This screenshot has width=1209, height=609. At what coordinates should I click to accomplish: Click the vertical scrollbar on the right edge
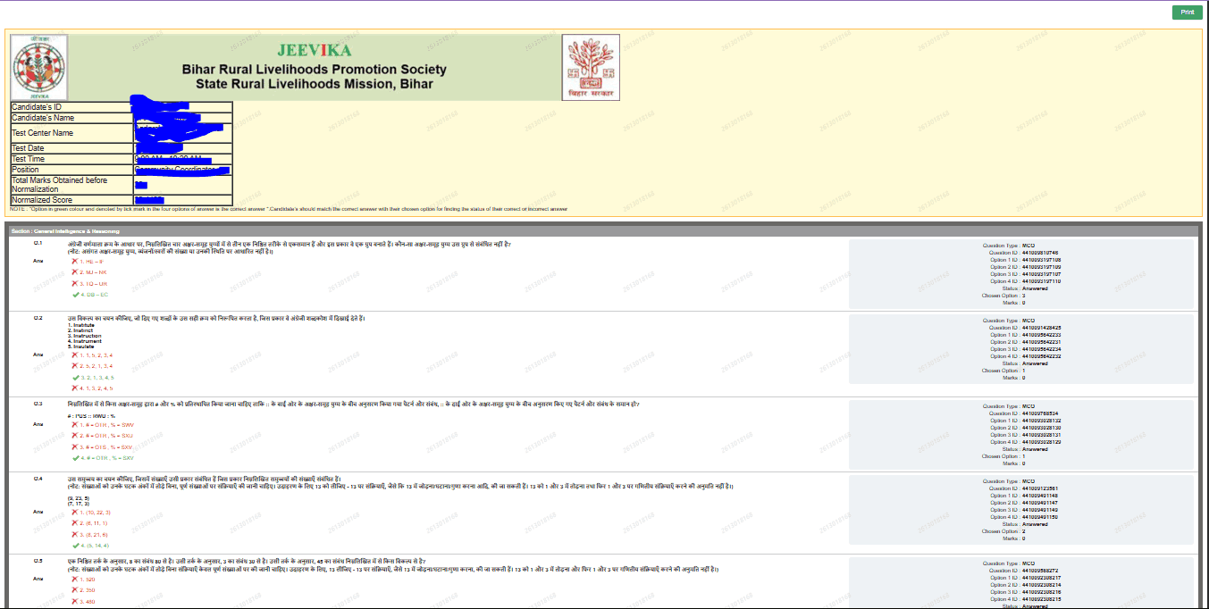click(1205, 304)
